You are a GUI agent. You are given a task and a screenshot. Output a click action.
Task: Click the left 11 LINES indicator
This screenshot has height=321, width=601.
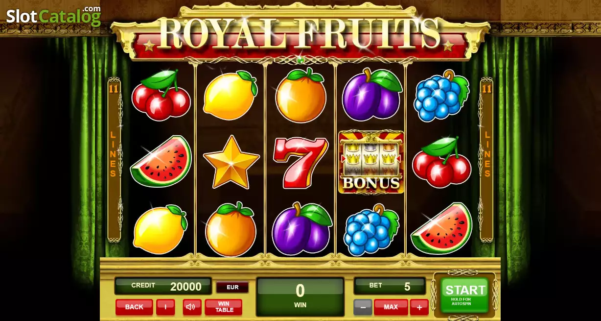pos(114,159)
